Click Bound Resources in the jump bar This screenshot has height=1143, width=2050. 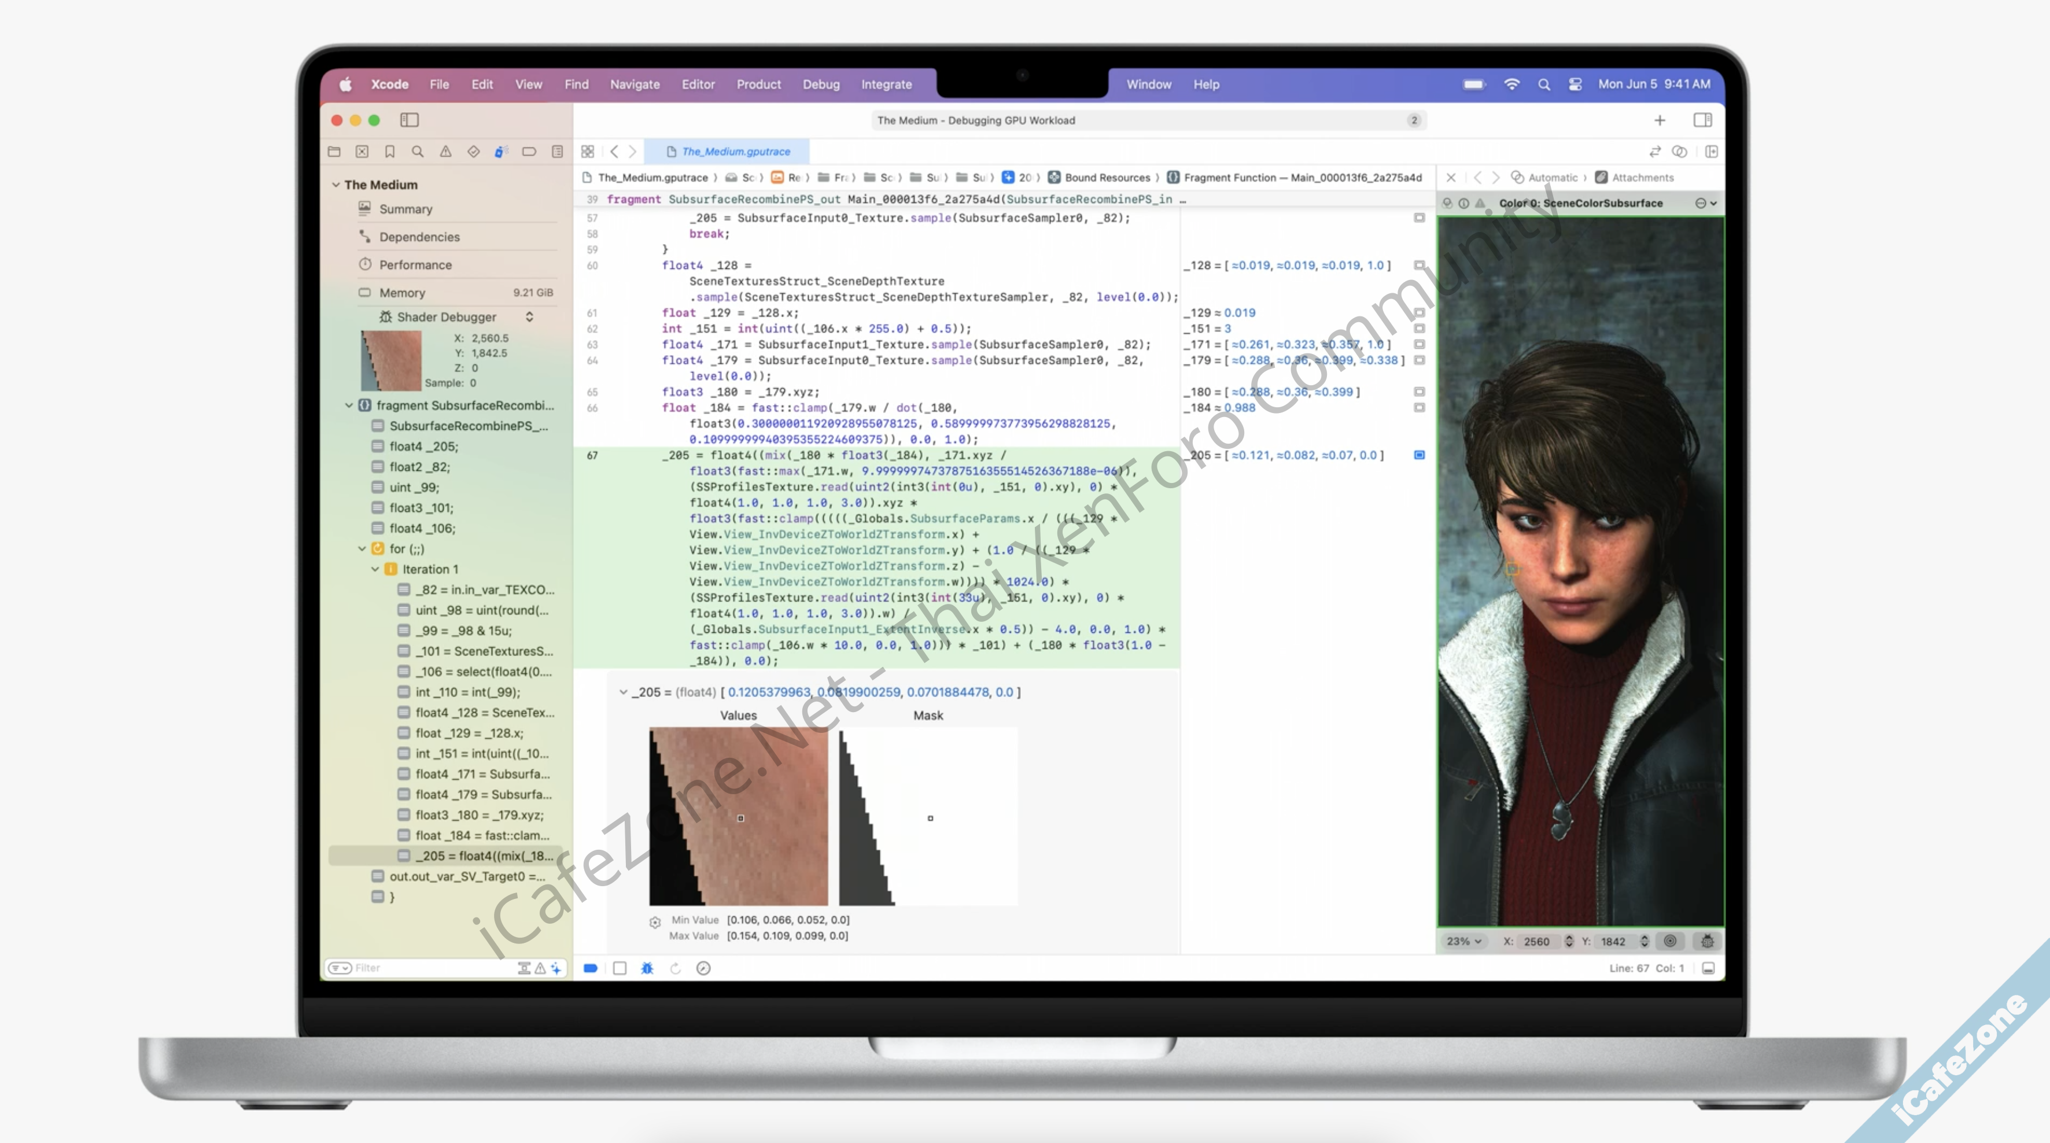[1106, 178]
